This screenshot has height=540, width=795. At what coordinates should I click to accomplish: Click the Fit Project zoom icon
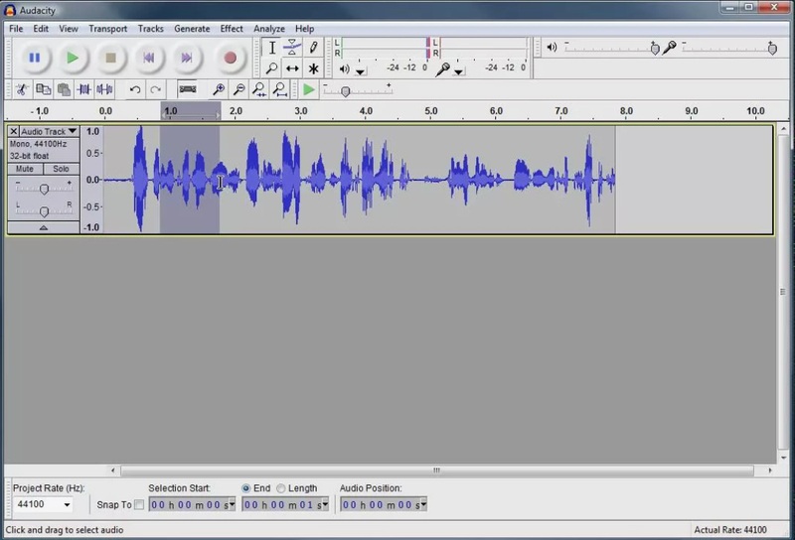coord(280,90)
